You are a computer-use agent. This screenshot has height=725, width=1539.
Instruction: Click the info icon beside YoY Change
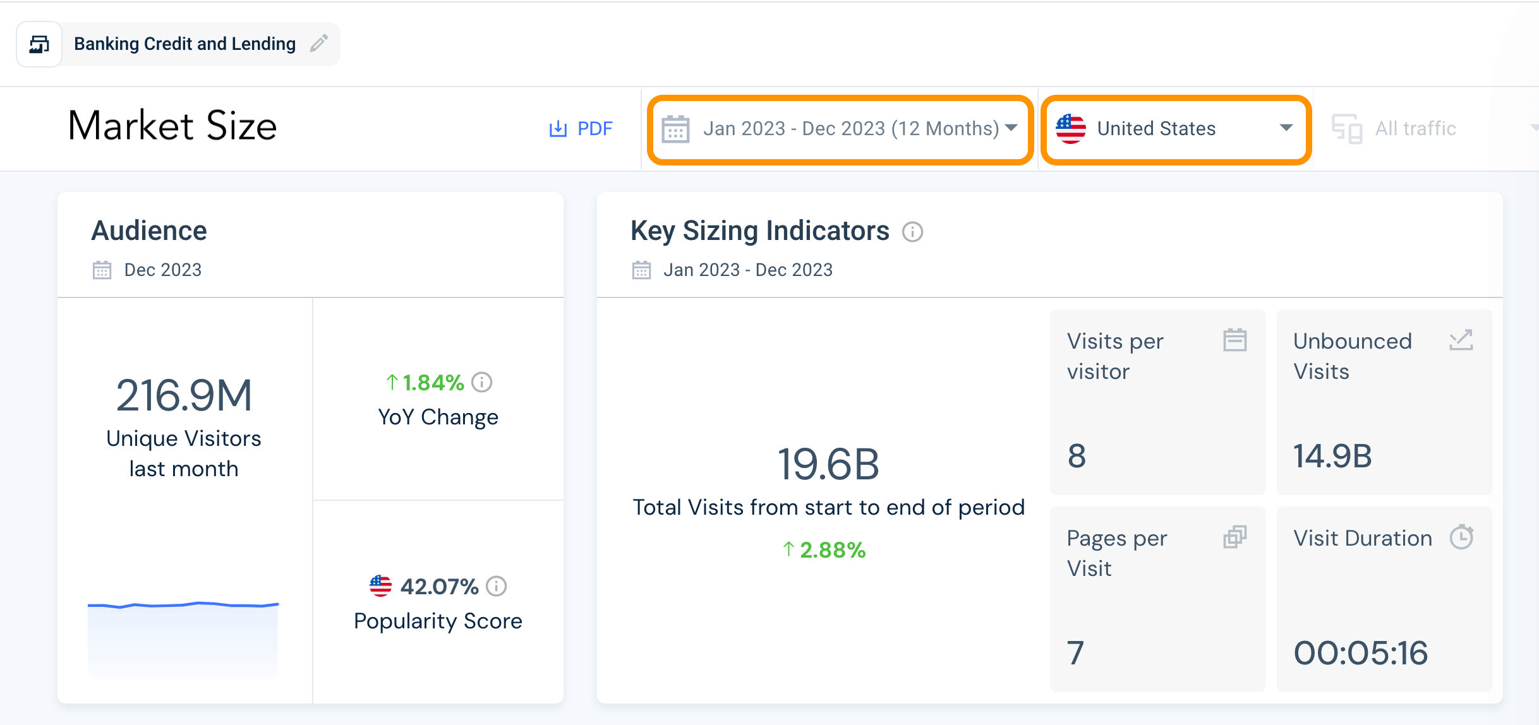tap(482, 382)
